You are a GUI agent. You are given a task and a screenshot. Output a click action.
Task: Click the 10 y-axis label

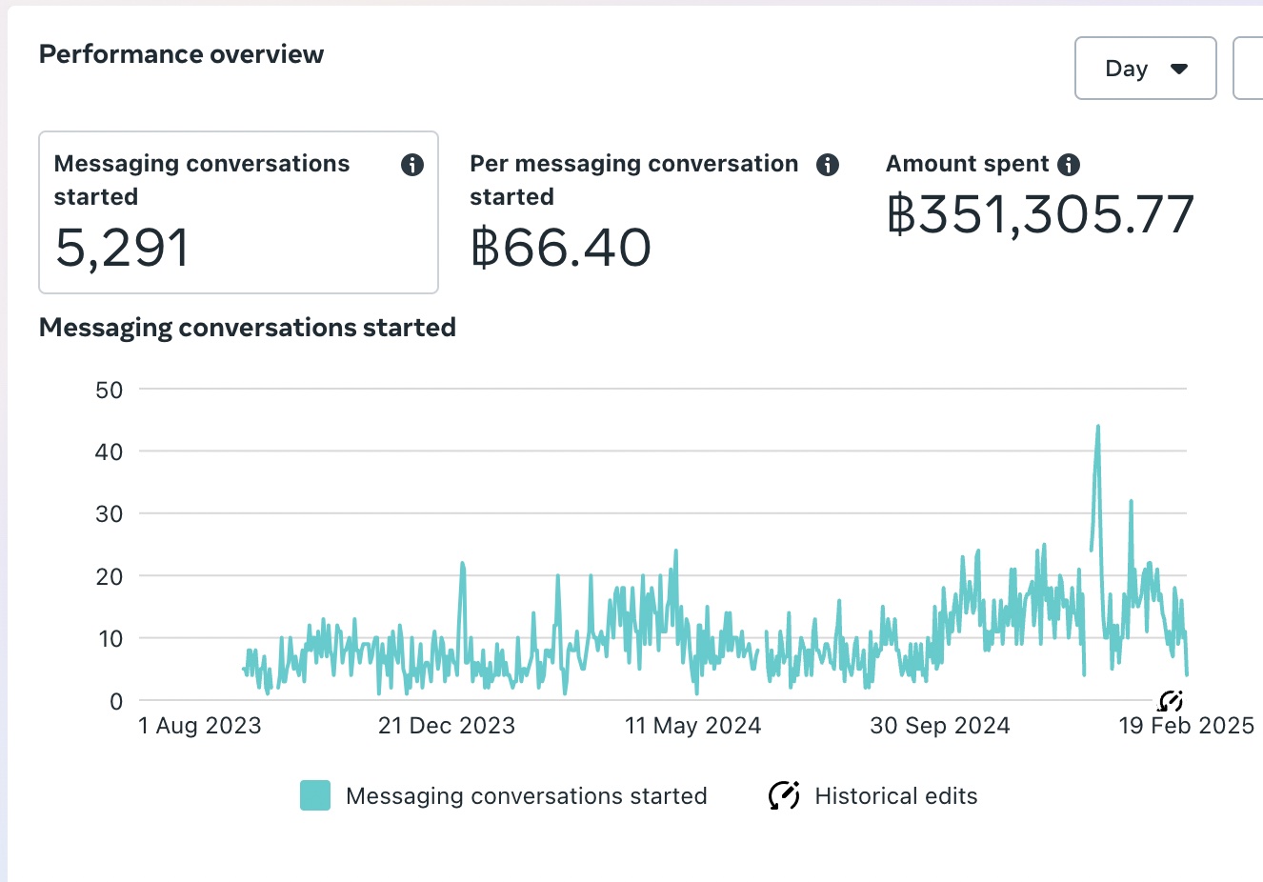click(110, 639)
